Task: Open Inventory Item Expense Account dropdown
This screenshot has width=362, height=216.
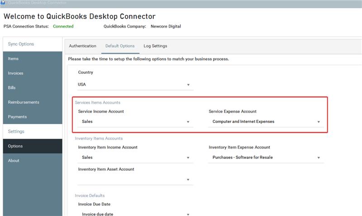Action: 266,158
